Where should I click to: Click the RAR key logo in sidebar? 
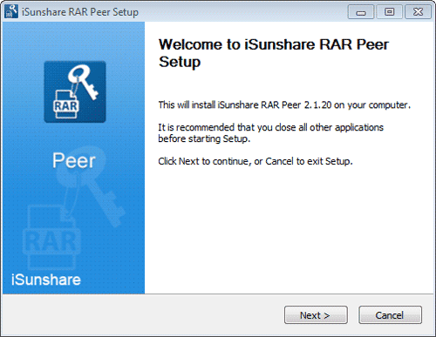click(x=75, y=91)
